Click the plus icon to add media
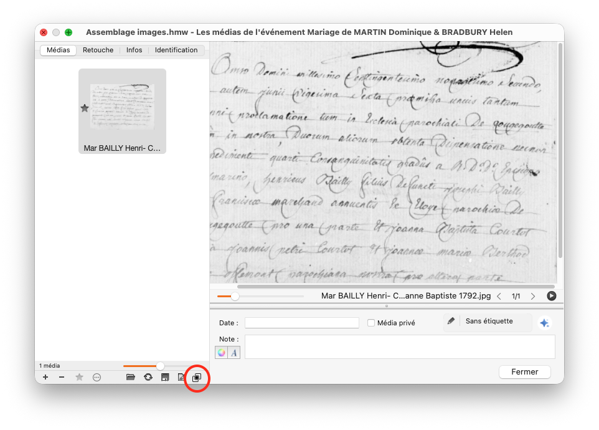 pyautogui.click(x=45, y=377)
